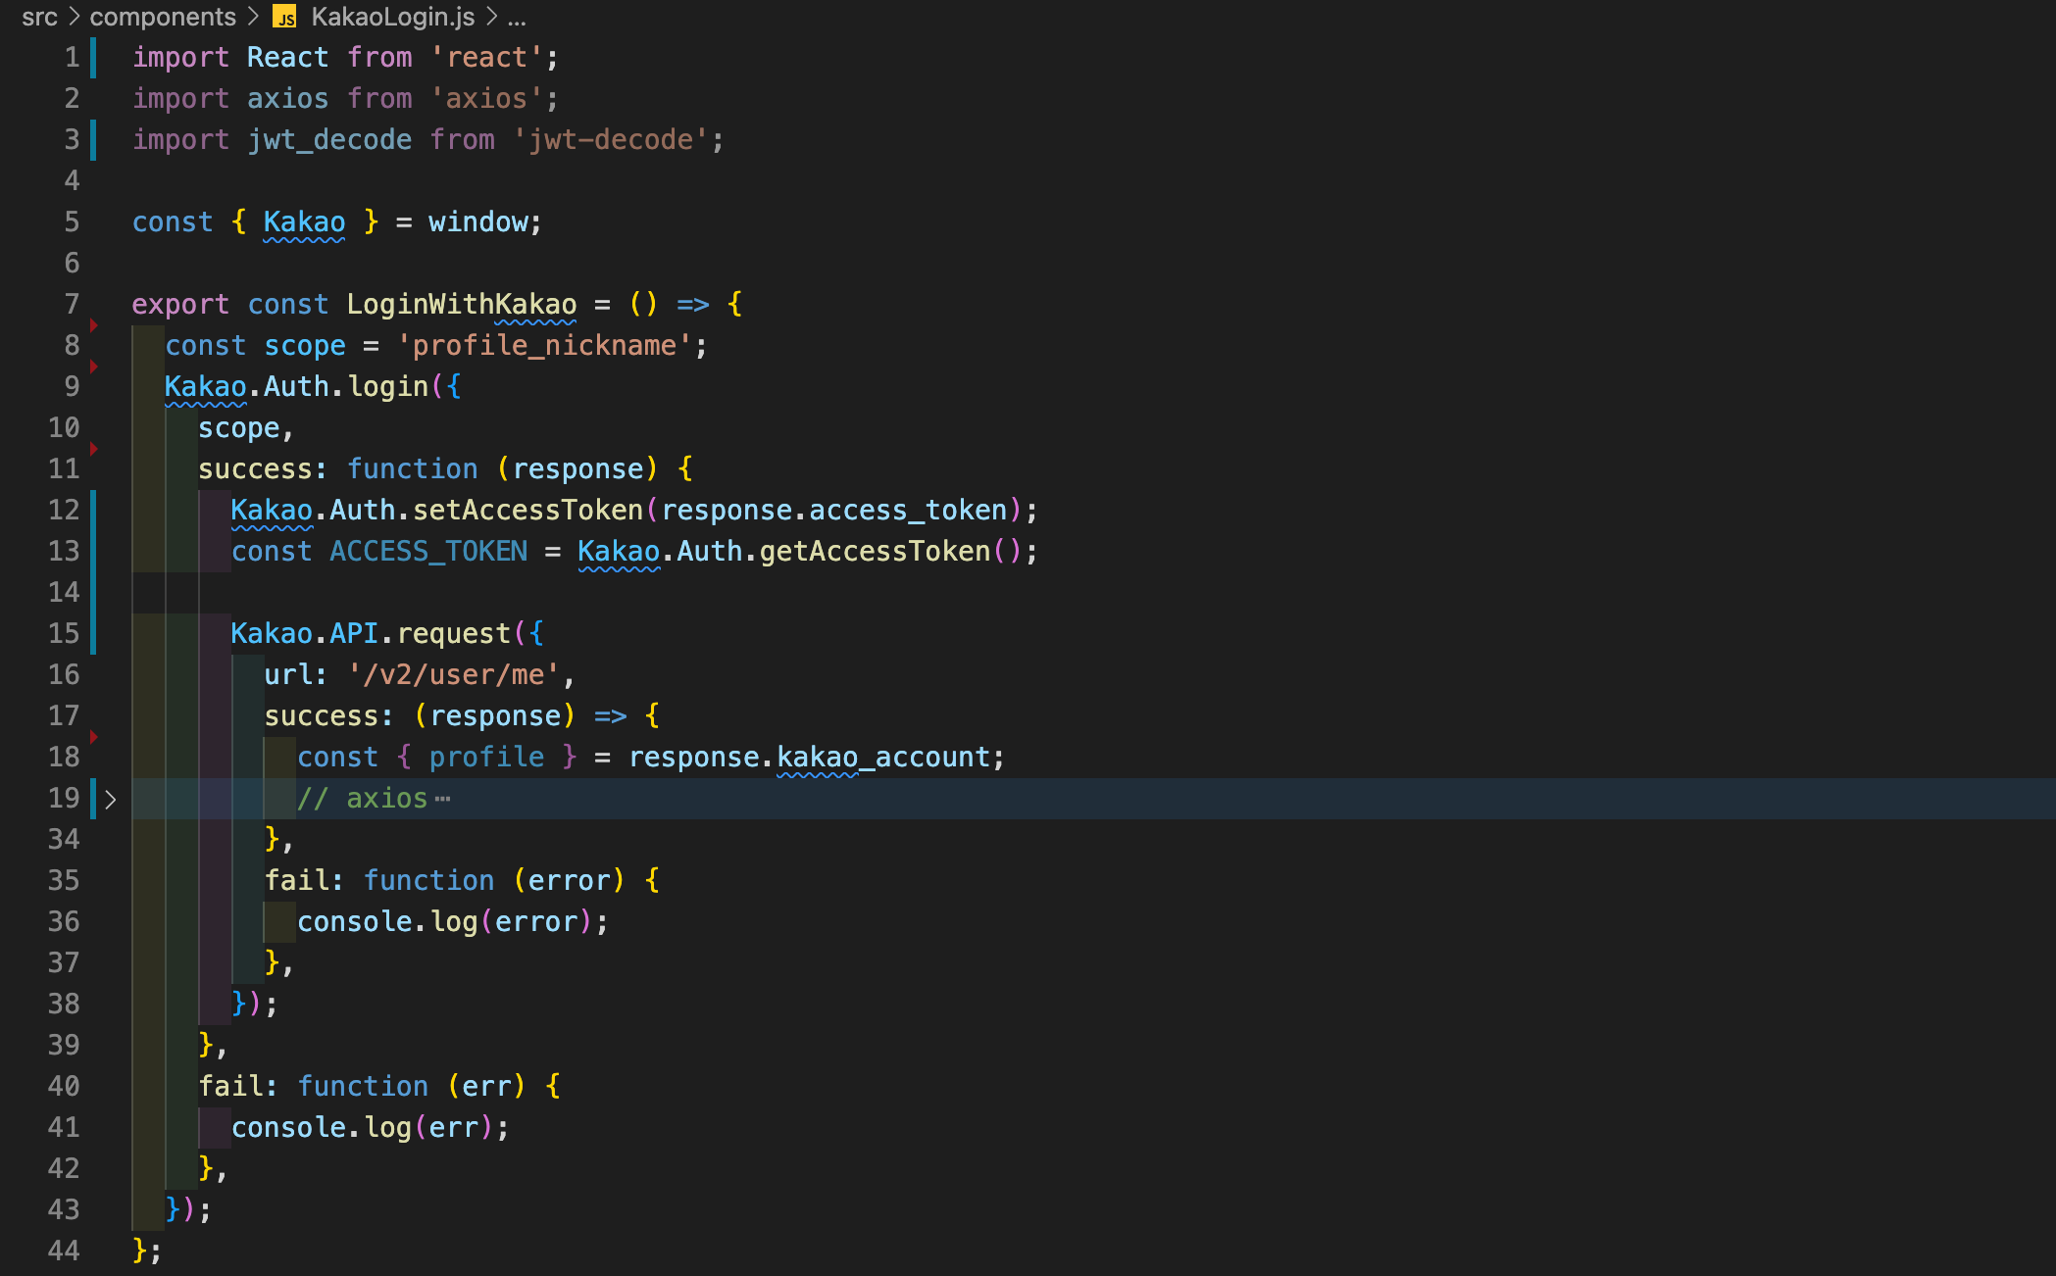Open blue change marker beside line 3
Image resolution: width=2056 pixels, height=1276 pixels.
pos(93,140)
